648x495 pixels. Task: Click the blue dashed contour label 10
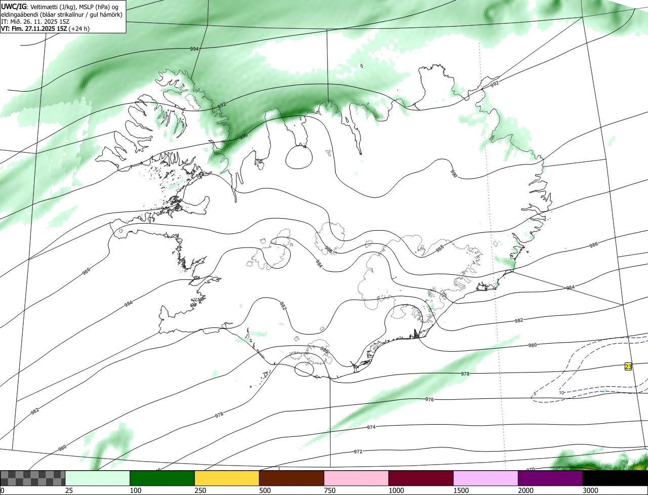[x=561, y=393]
